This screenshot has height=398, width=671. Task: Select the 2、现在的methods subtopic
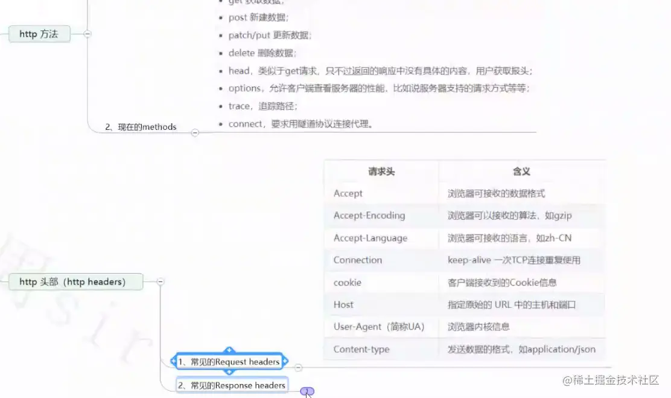point(141,127)
